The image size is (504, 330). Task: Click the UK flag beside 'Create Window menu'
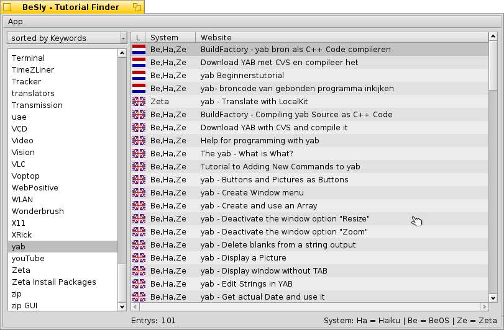click(x=139, y=192)
